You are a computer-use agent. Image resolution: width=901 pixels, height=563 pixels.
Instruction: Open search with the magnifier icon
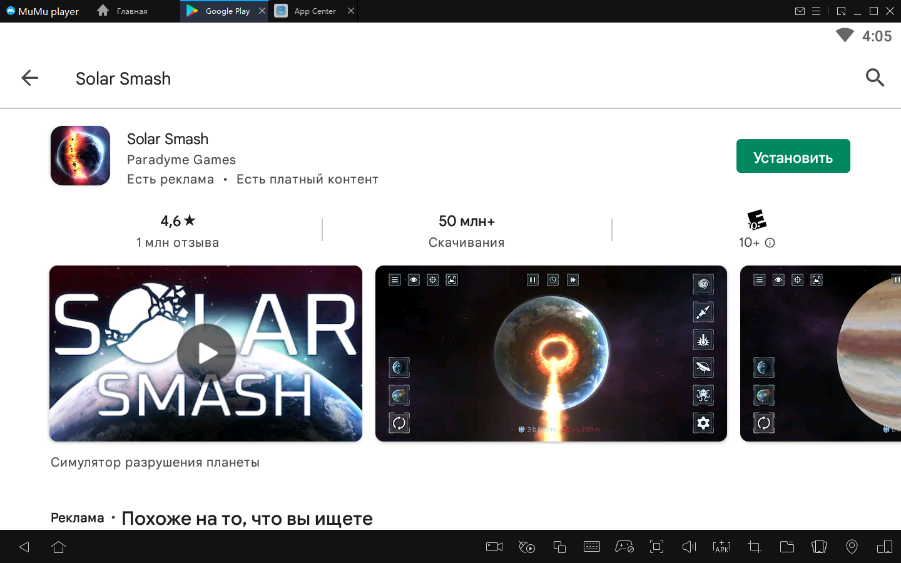874,78
